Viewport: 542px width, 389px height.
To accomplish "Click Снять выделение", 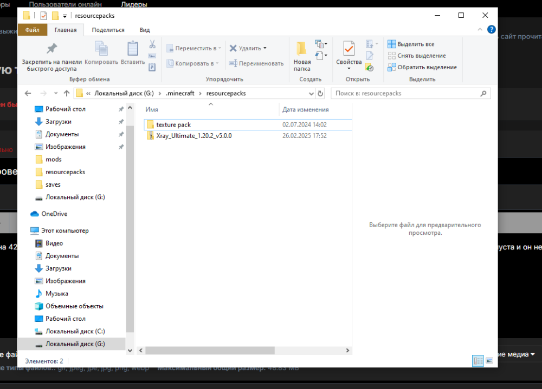I will point(417,56).
